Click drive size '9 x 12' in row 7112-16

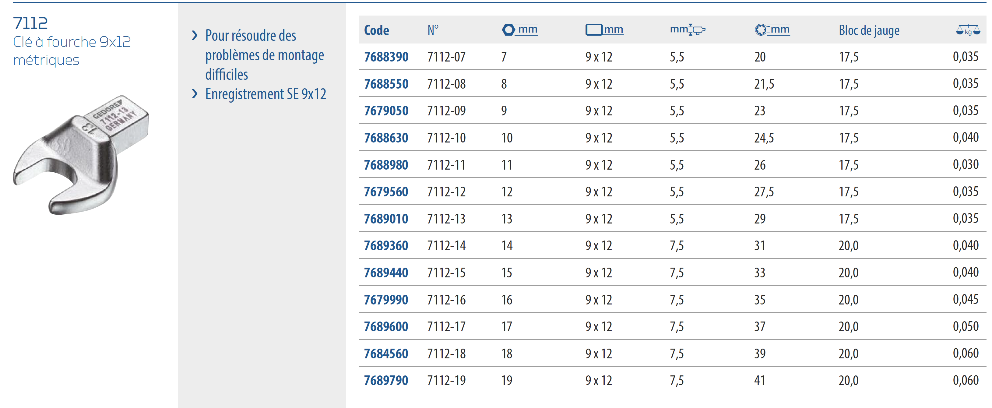coord(599,300)
